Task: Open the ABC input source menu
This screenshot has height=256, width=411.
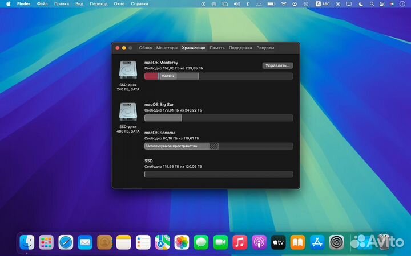Action: click(x=323, y=4)
